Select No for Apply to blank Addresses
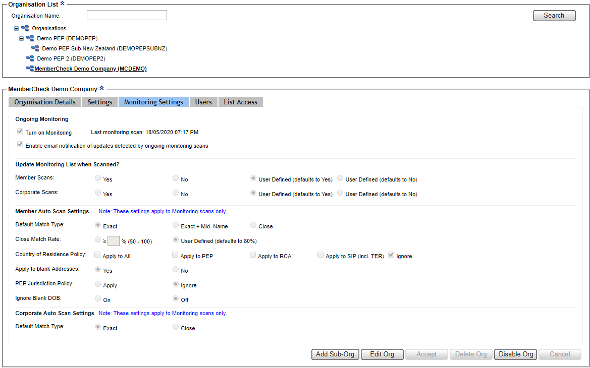 click(175, 270)
